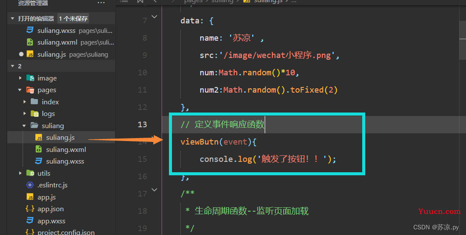The width and height of the screenshot is (466, 235).
Task: Click the JS icon of open-editor suliang.js
Action: pos(30,54)
